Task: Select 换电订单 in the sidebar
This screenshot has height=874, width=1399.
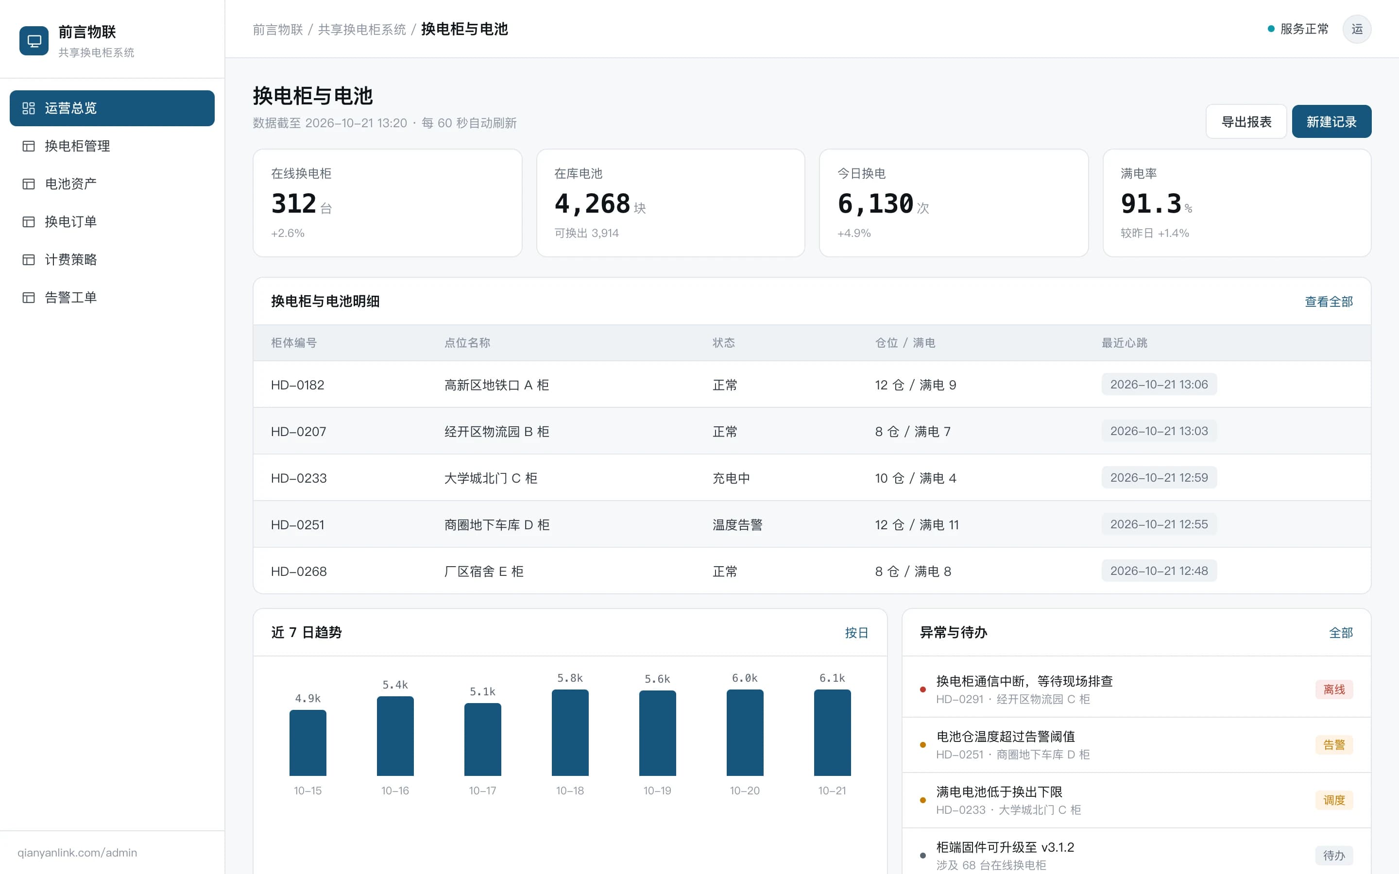Action: coord(112,222)
